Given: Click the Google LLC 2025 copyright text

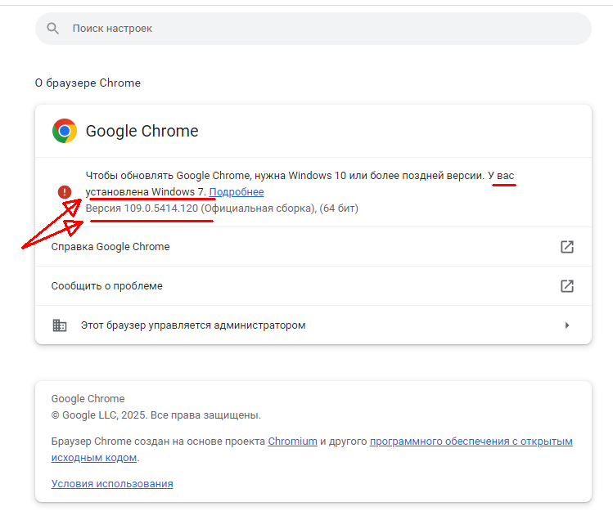Looking at the screenshot, I should (156, 415).
